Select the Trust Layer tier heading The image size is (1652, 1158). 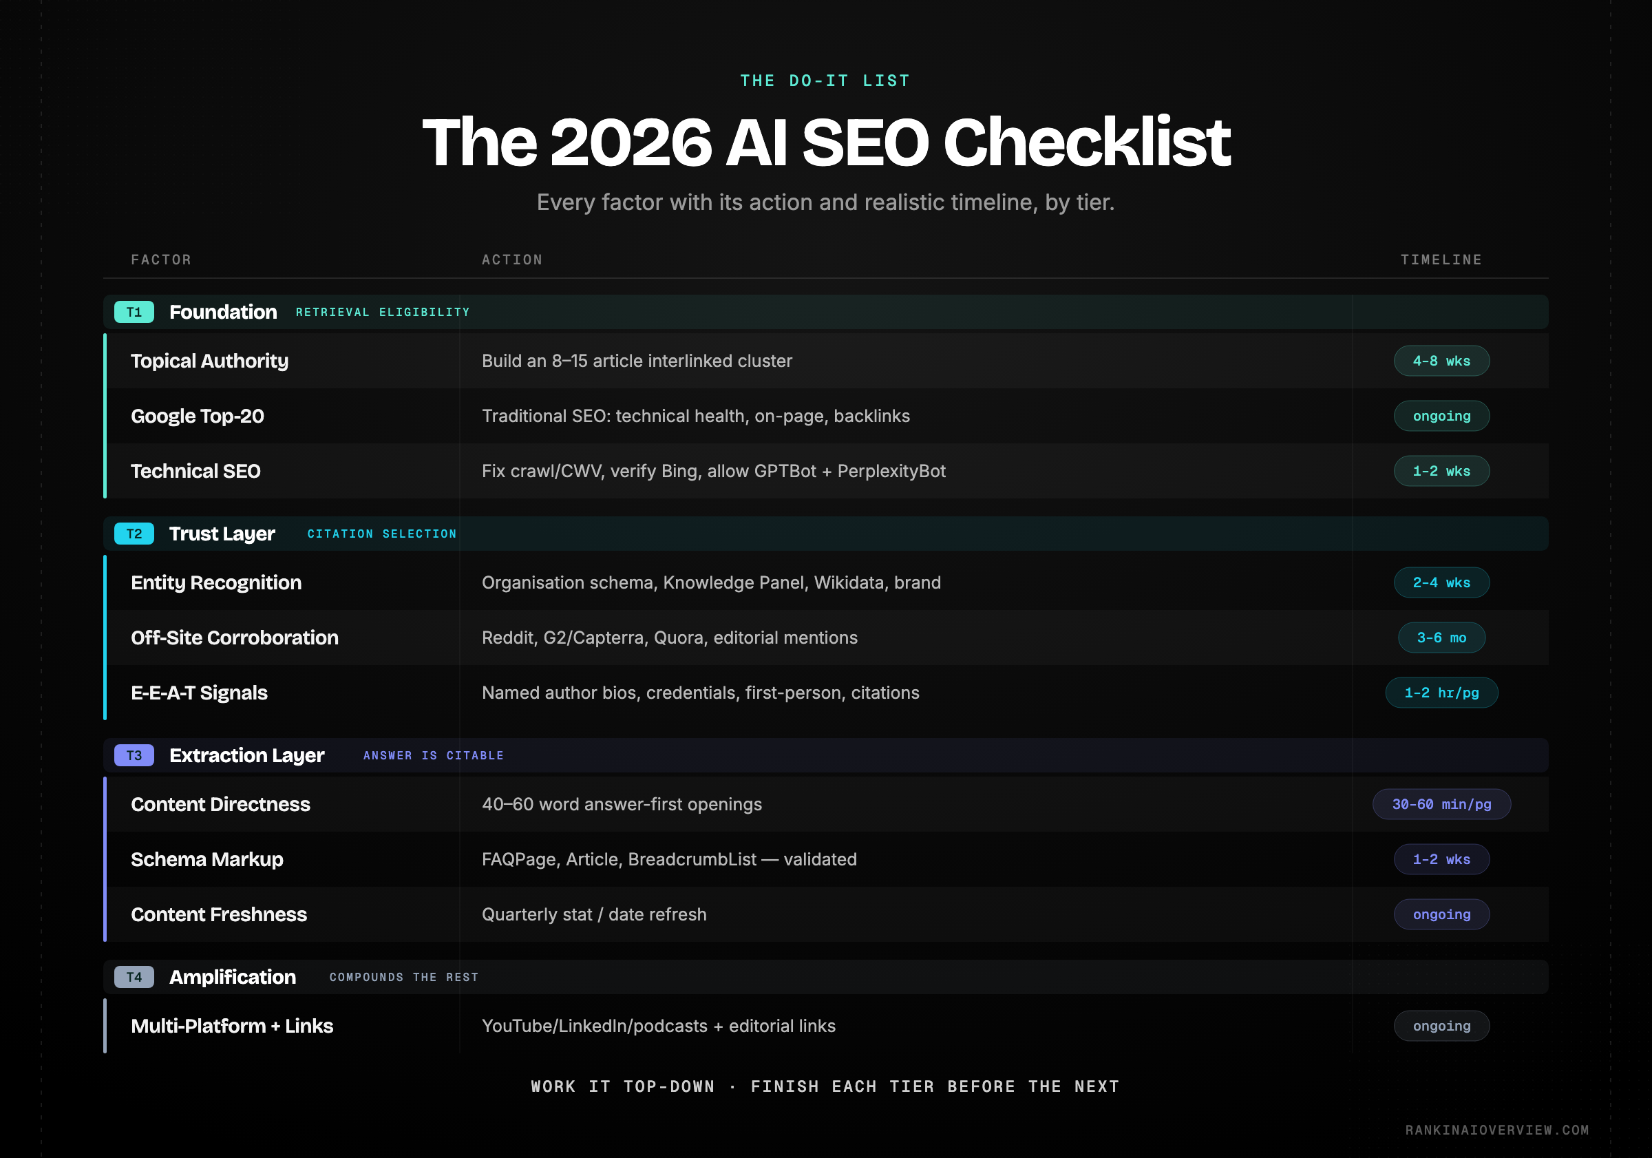coord(222,534)
